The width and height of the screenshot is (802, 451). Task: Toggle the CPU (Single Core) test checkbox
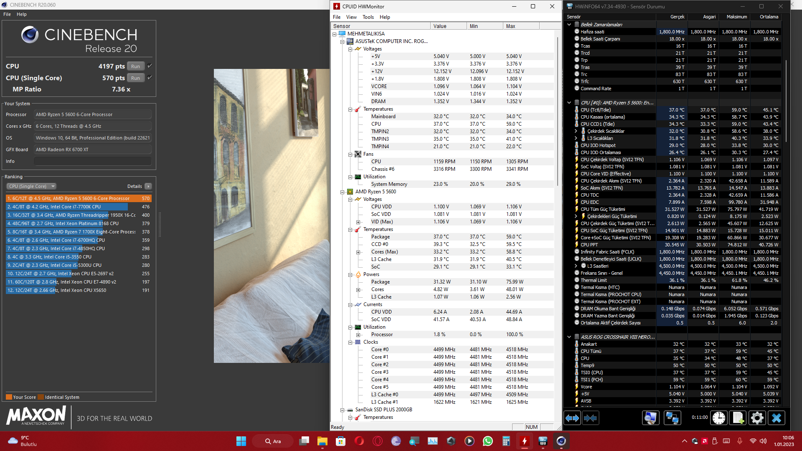click(150, 78)
